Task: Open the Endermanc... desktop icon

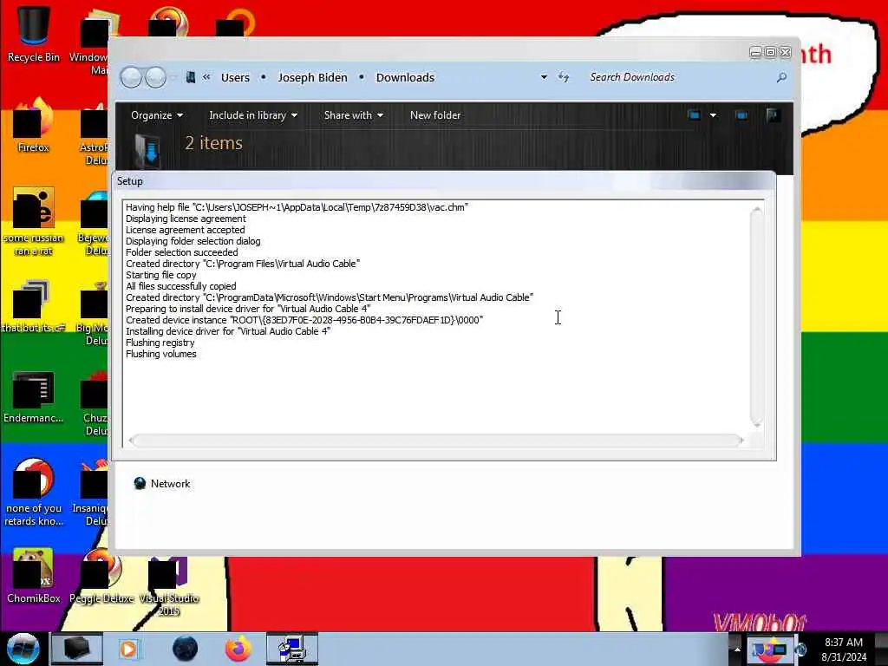Action: 34,396
